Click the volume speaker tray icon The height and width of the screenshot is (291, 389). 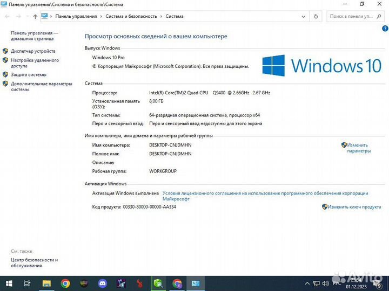point(325,283)
